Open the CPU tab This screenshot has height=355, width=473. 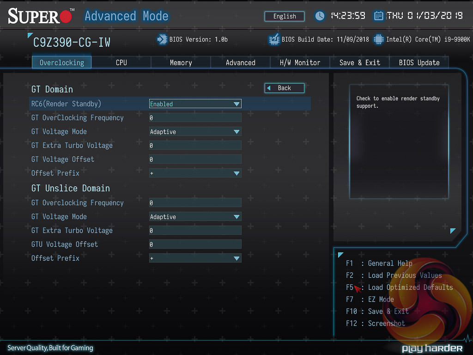[x=121, y=62]
